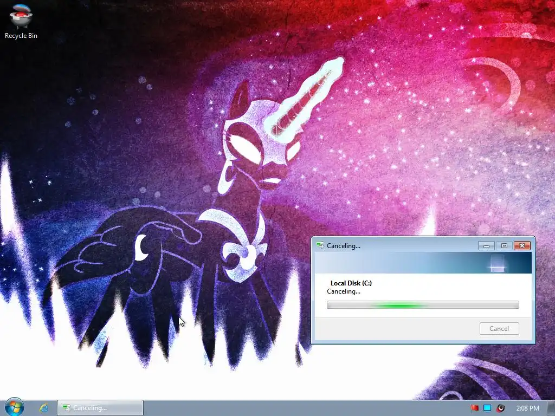Click the progress bar in Canceling dialog
The image size is (555, 416).
(423, 304)
